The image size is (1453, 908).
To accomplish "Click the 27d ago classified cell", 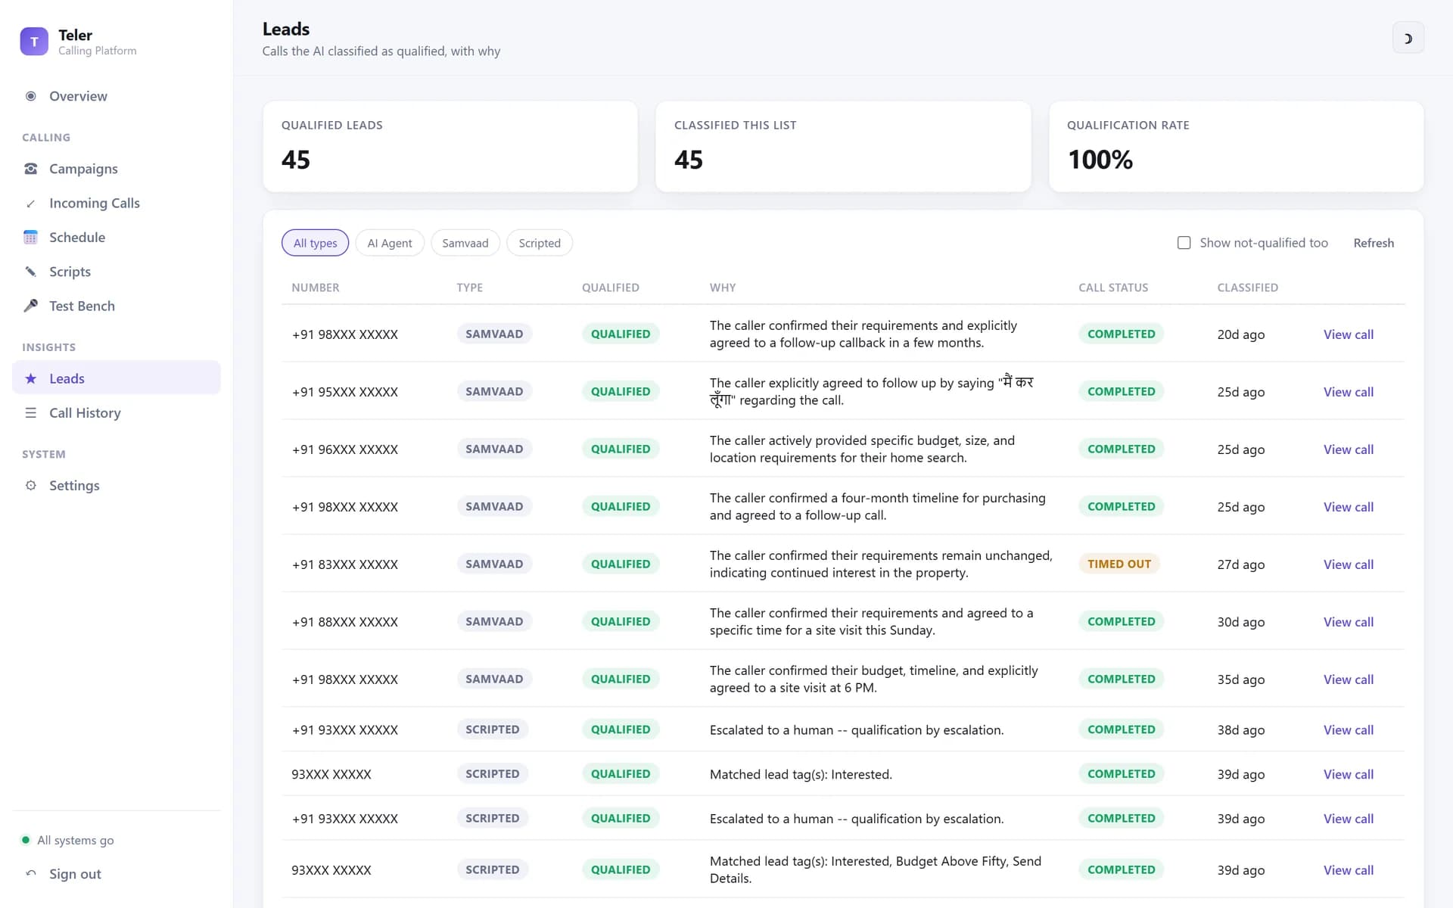I will pos(1240,564).
